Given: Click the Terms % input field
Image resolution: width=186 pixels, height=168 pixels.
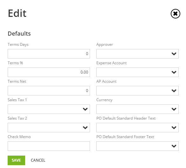Looking at the screenshot, I should click(49, 72).
